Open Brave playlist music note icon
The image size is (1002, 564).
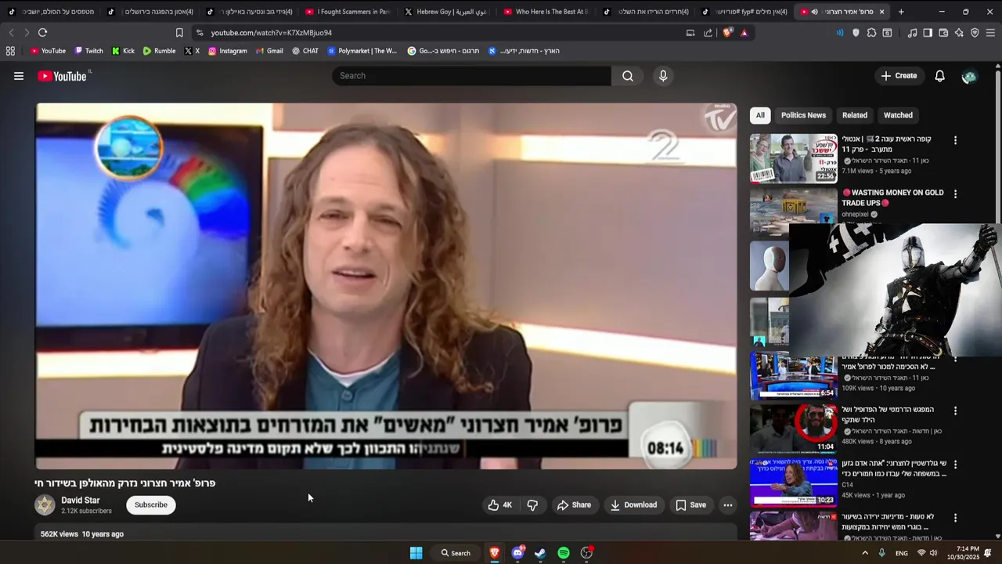(912, 33)
